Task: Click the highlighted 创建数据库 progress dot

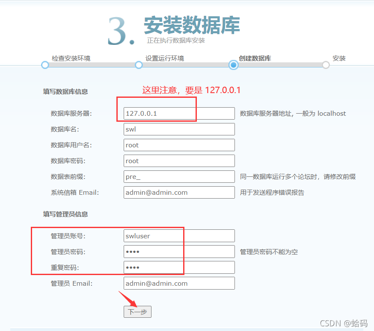Action: coord(233,65)
